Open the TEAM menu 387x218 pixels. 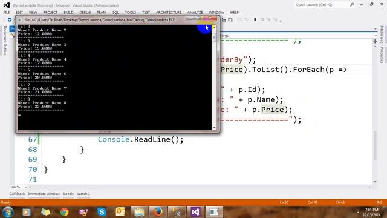coord(102,12)
